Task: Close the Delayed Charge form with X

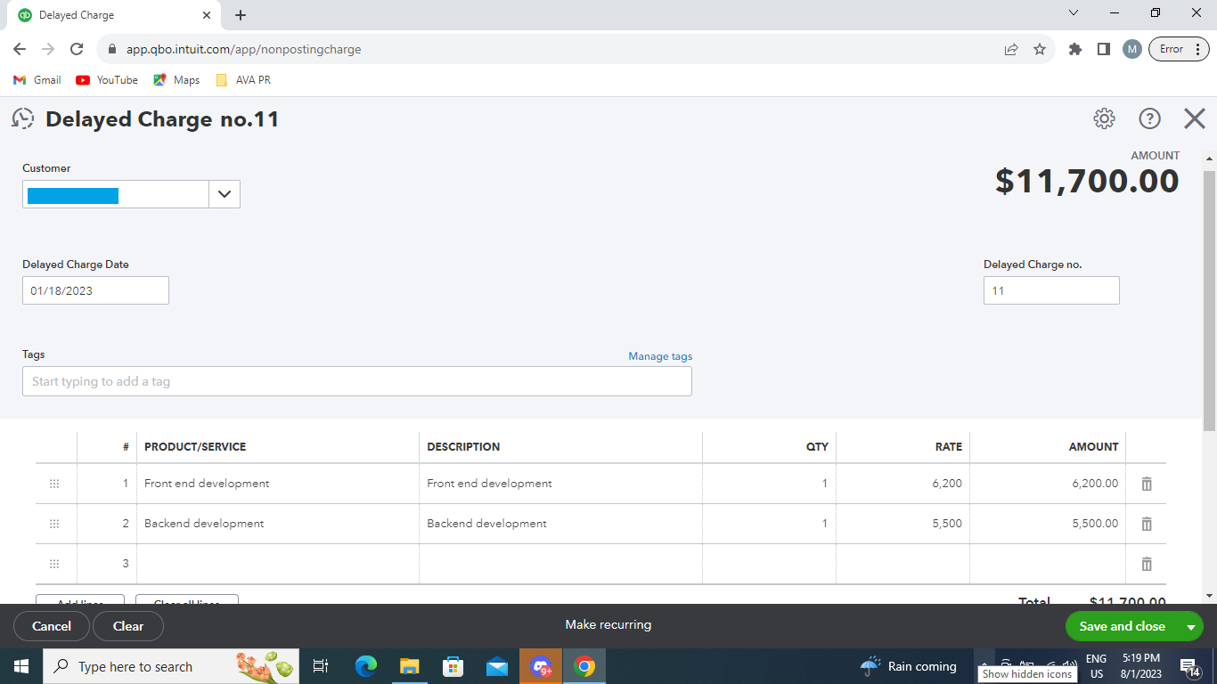Action: [1195, 118]
